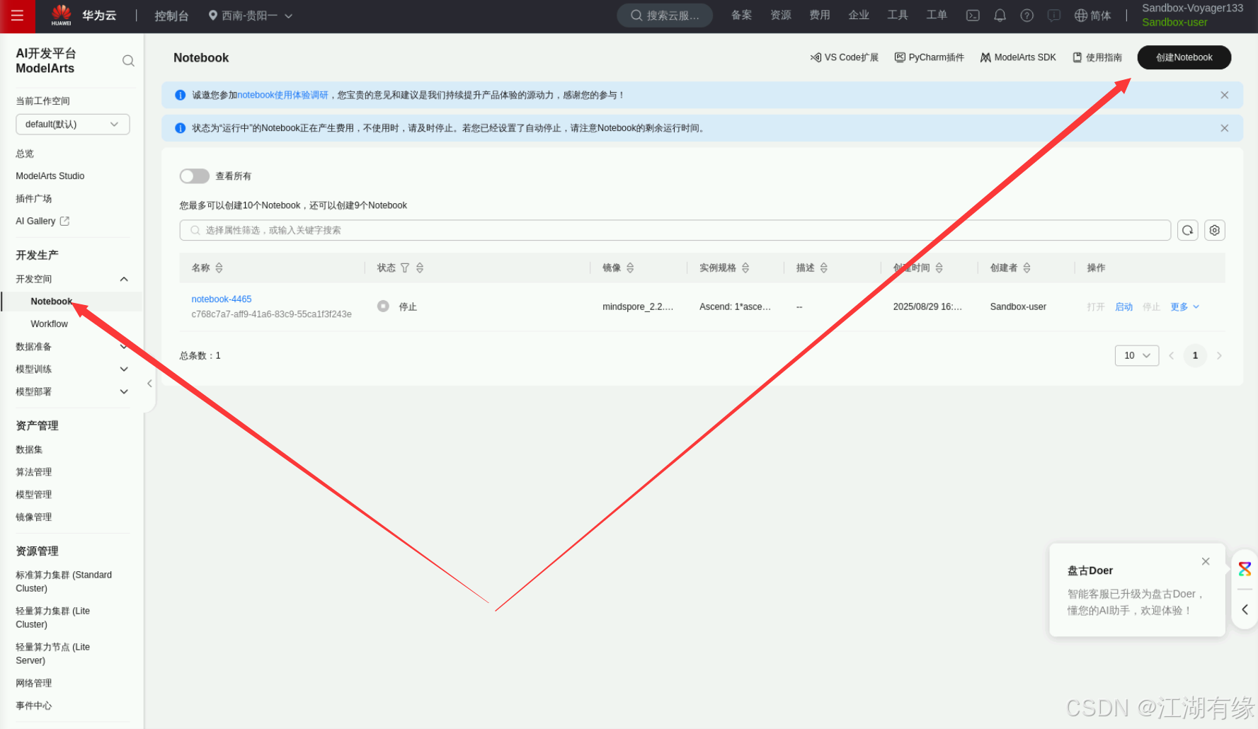The image size is (1258, 729).
Task: Toggle the 查看所有 switch
Action: 194,176
